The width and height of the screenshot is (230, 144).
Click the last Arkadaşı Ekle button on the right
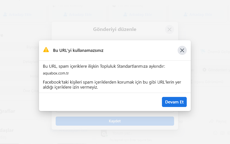point(198,15)
